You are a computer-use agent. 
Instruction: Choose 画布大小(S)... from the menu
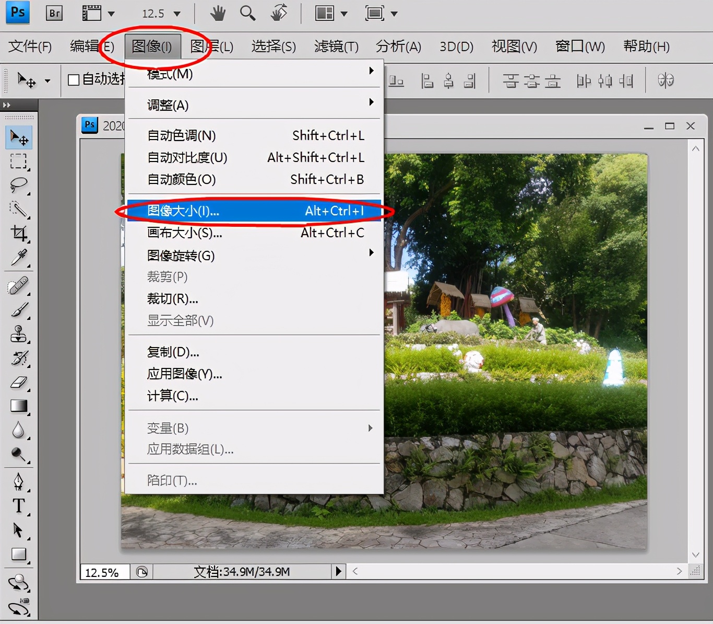[254, 233]
